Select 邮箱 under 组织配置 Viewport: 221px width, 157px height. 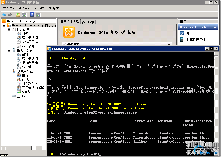(25, 34)
